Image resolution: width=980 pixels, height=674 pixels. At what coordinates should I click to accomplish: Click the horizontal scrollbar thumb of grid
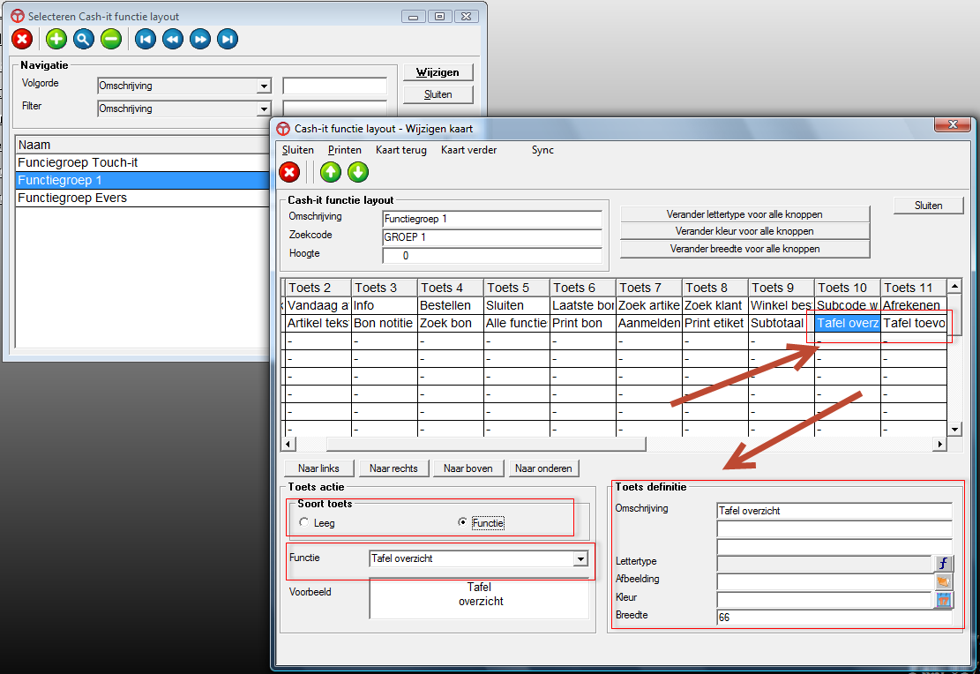click(x=486, y=444)
